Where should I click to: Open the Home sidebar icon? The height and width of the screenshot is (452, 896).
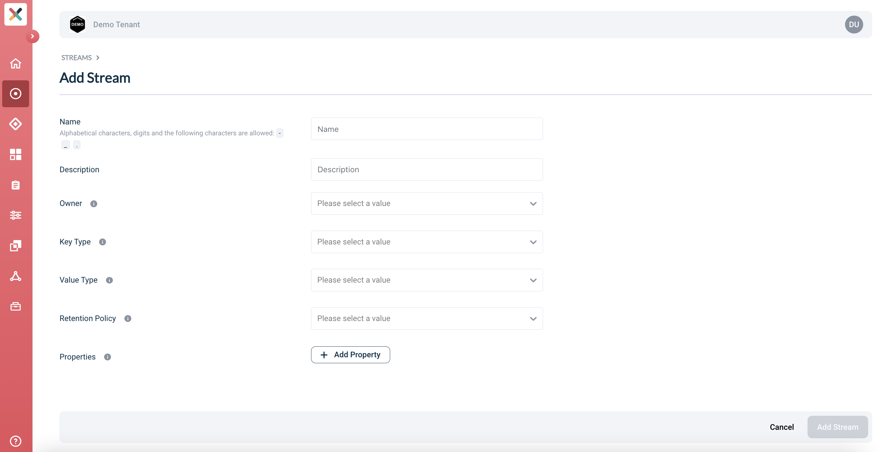pyautogui.click(x=16, y=63)
